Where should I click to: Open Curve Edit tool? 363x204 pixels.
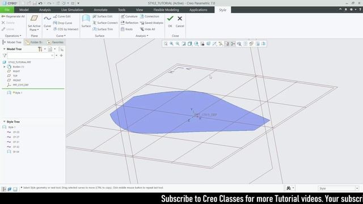click(x=62, y=16)
